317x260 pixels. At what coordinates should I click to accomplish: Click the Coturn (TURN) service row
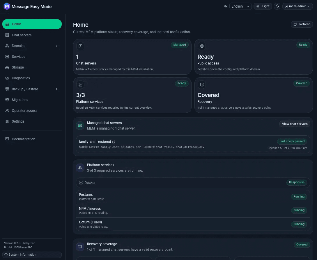[x=193, y=224]
